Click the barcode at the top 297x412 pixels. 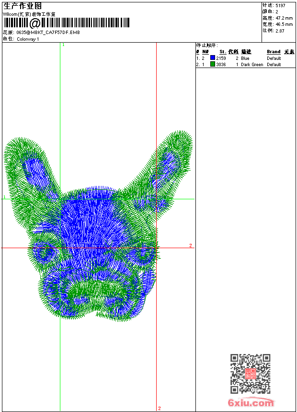[x=67, y=23]
